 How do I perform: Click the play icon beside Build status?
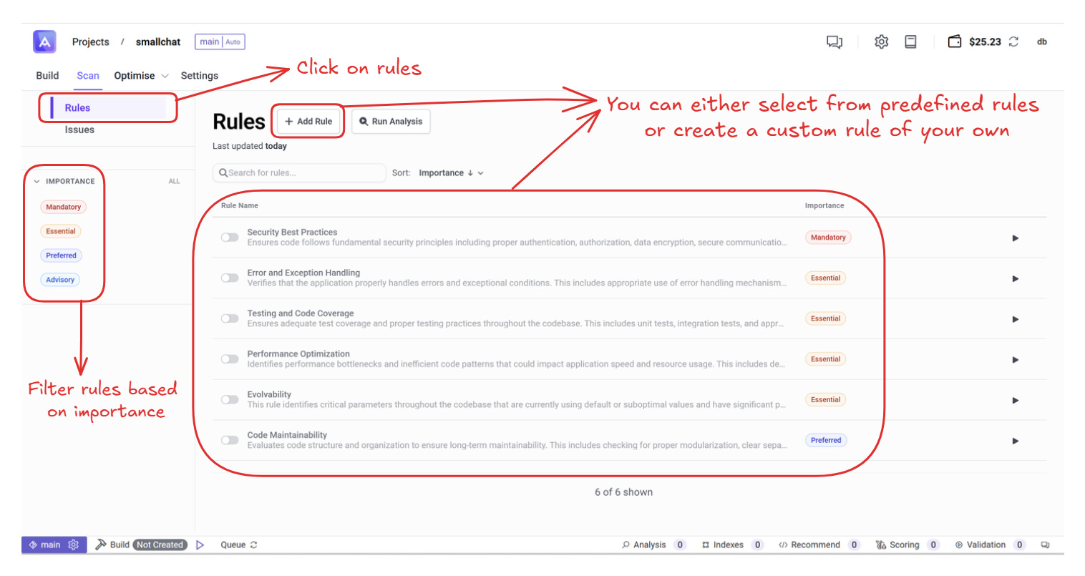[200, 545]
